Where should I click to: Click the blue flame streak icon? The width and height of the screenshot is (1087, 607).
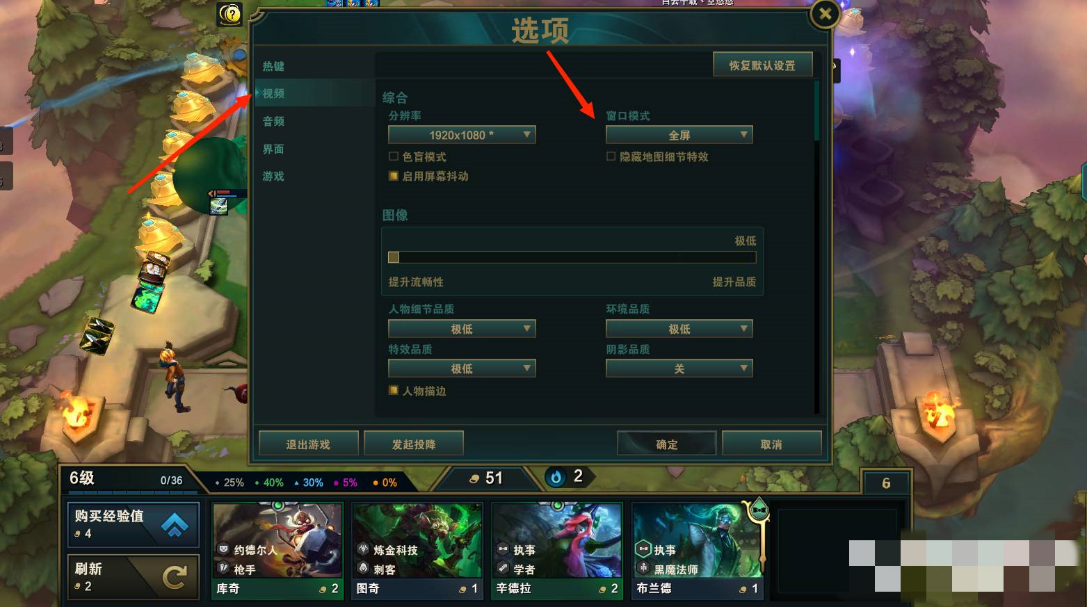(x=556, y=478)
